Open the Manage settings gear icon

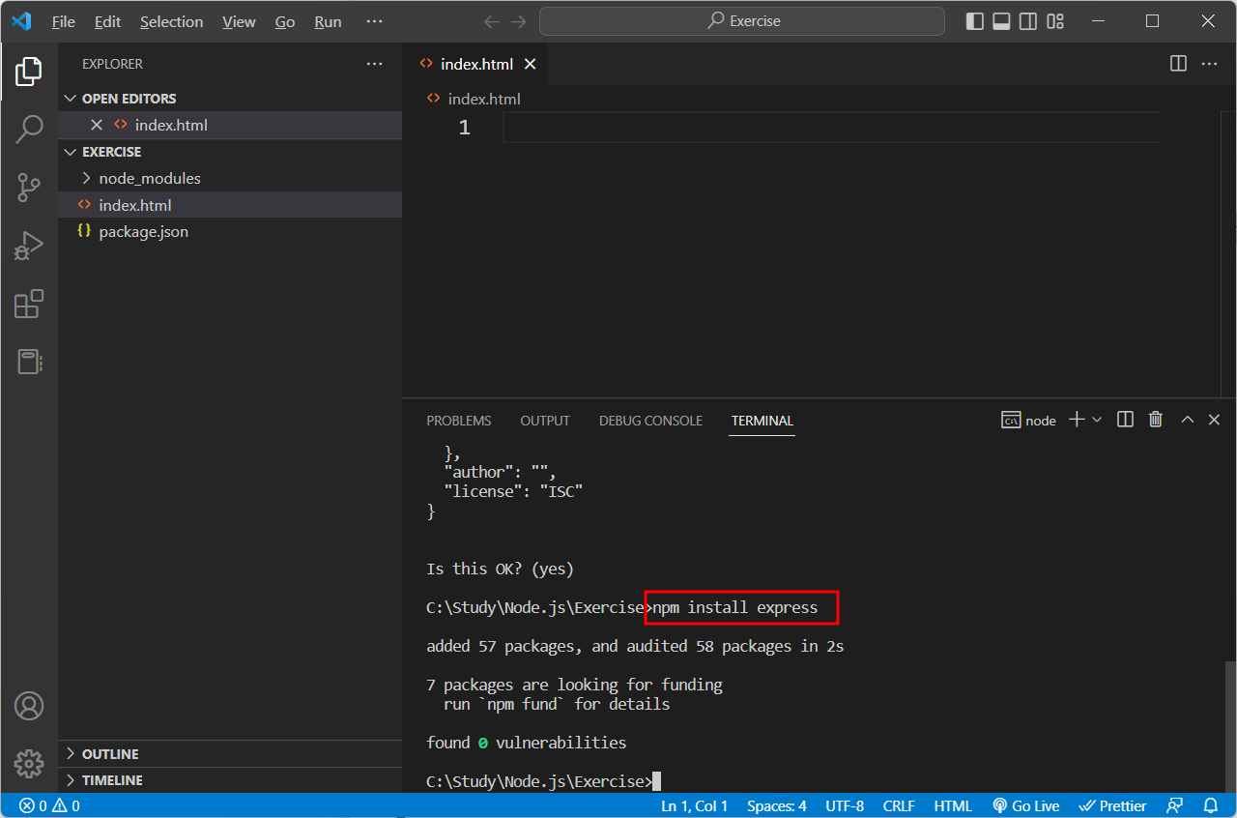(x=29, y=763)
